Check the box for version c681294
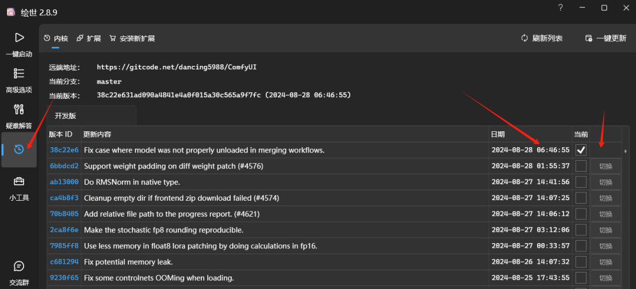This screenshot has height=289, width=636. pos(581,262)
